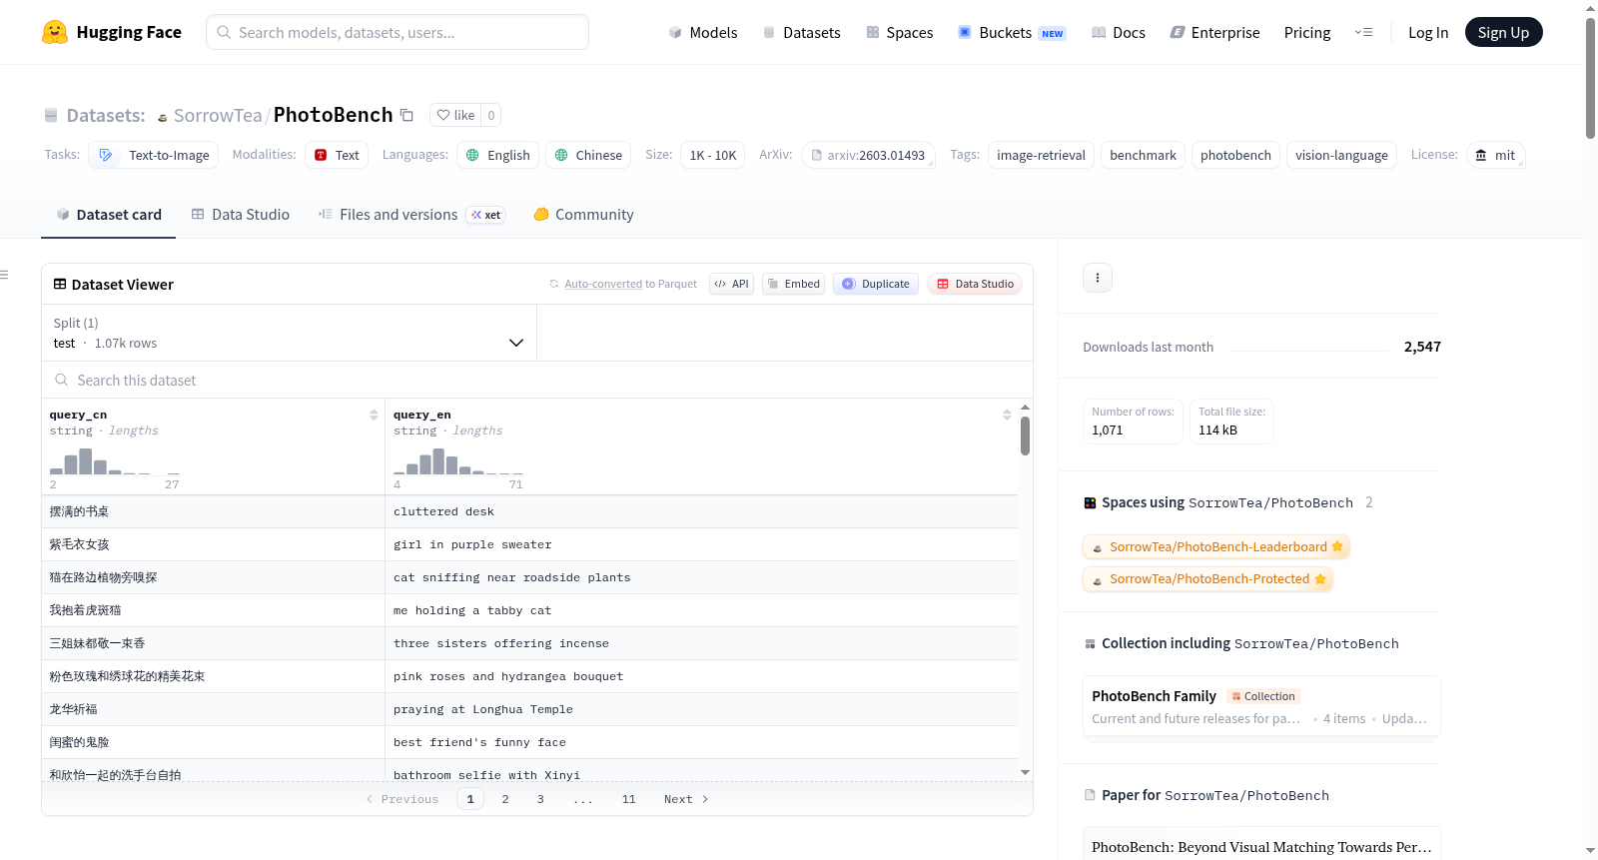Click the query_cn lengths histogram

(114, 462)
